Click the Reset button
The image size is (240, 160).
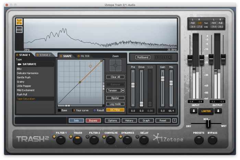point(163,120)
